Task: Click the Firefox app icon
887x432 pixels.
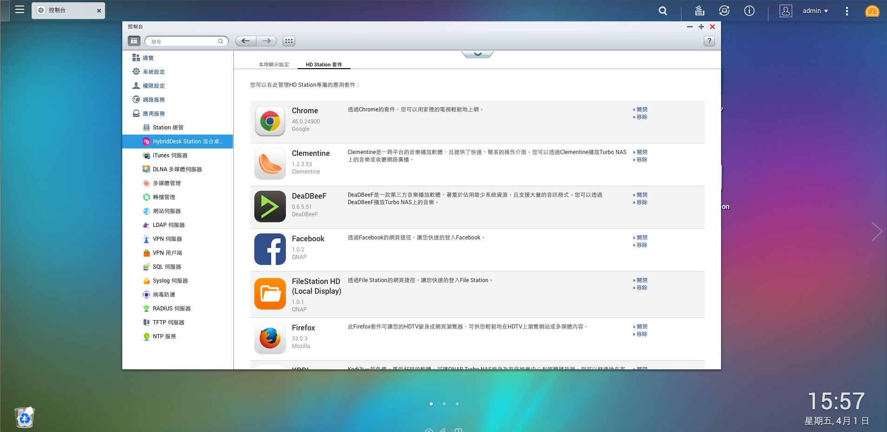Action: click(x=270, y=338)
